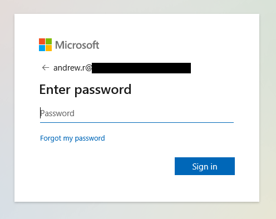Click the Microsoft four-square logo

point(45,44)
